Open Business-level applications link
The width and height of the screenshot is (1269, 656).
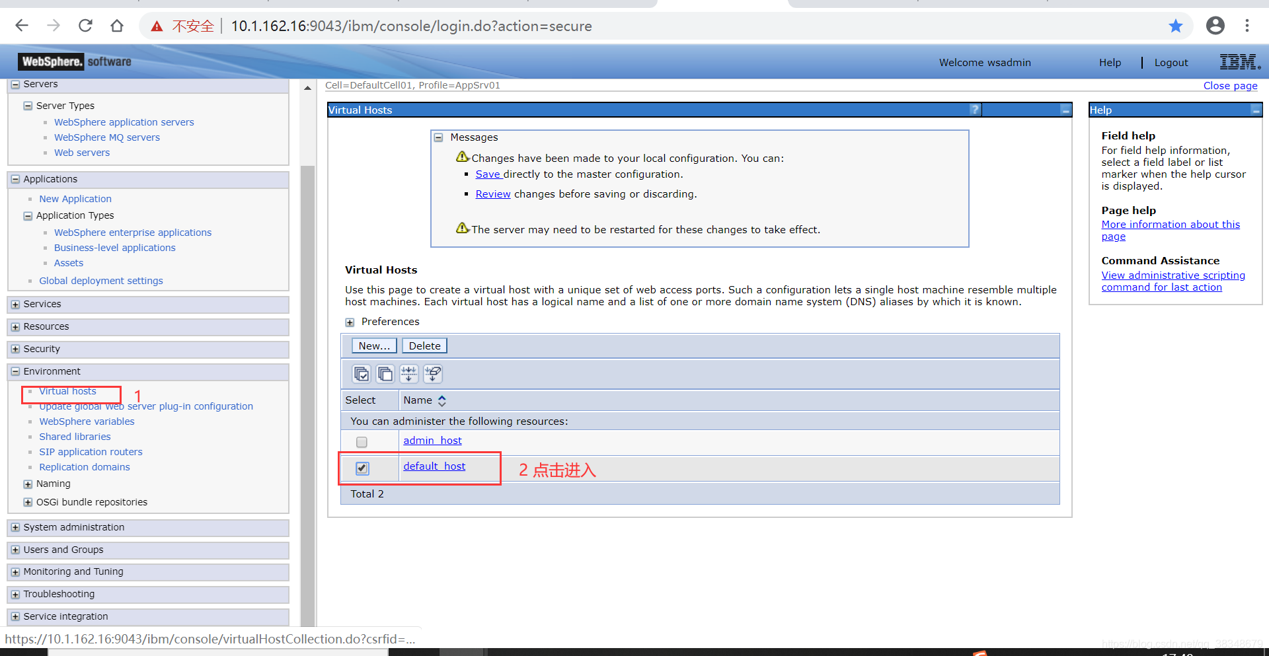pyautogui.click(x=115, y=248)
